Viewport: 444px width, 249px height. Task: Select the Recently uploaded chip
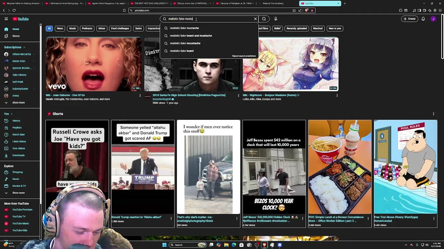pyautogui.click(x=297, y=28)
